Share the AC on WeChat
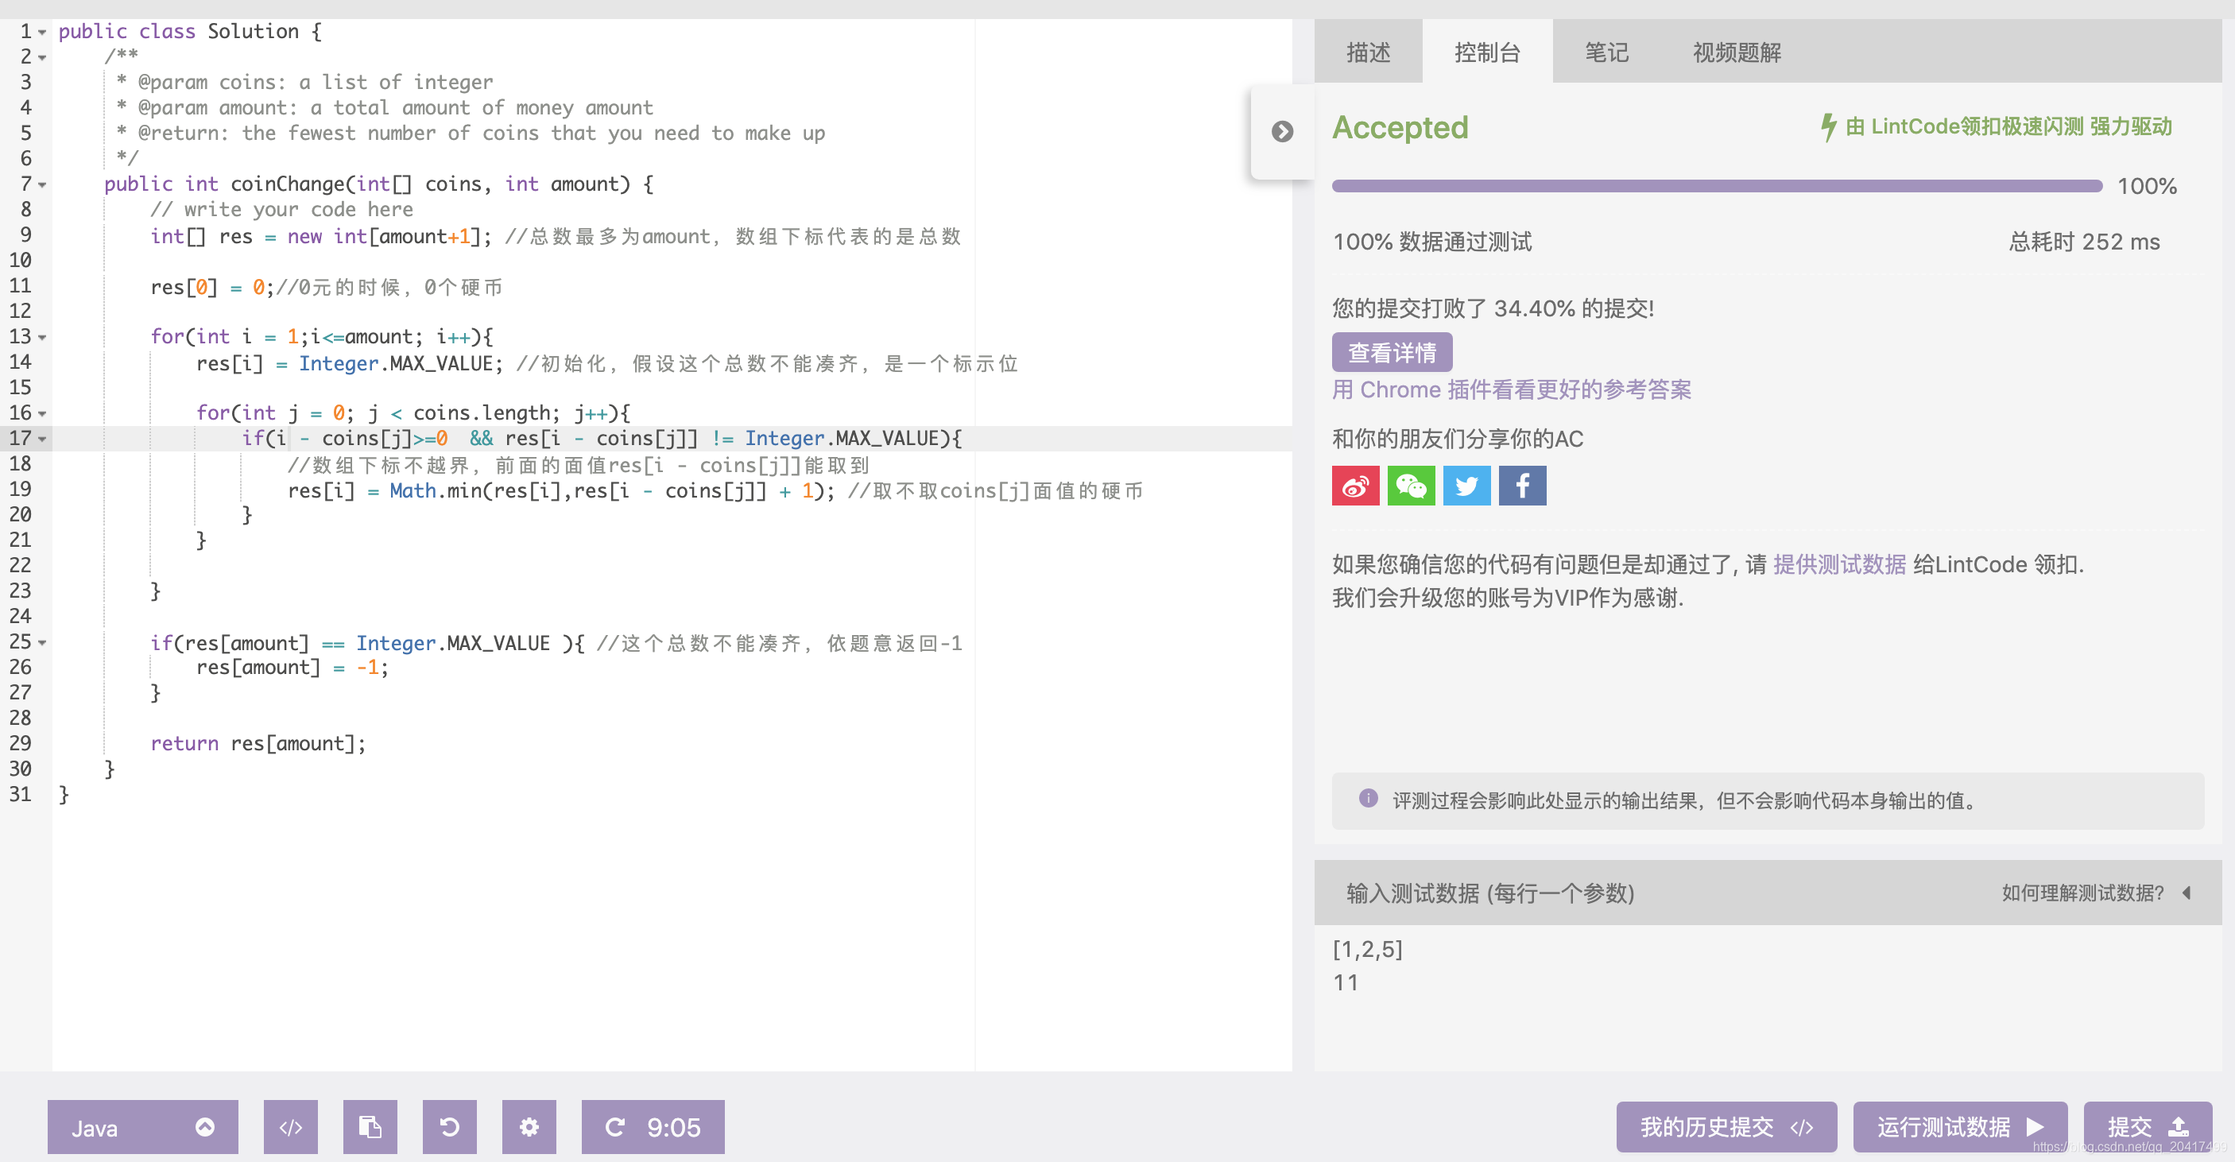Viewport: 2235px width, 1162px height. tap(1411, 485)
